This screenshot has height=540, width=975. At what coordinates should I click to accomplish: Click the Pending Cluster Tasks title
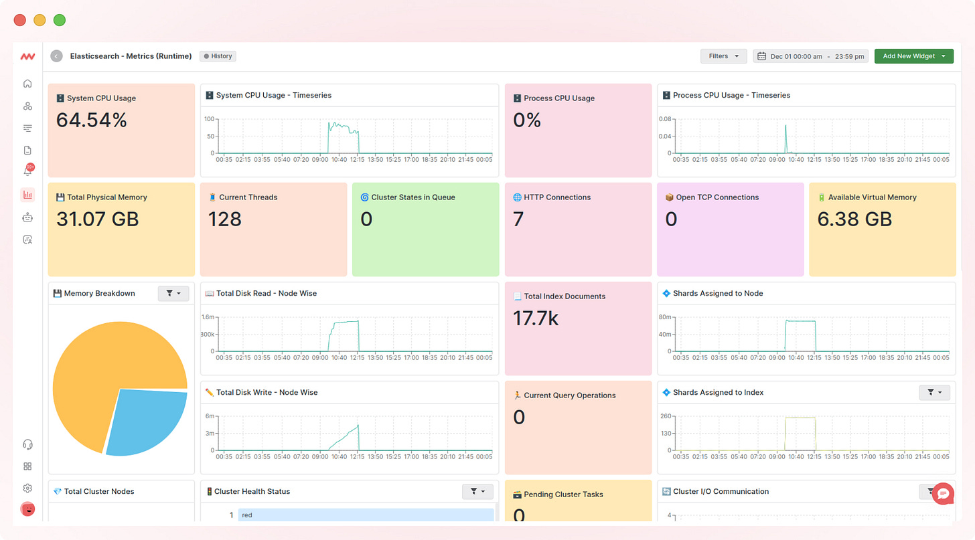563,494
